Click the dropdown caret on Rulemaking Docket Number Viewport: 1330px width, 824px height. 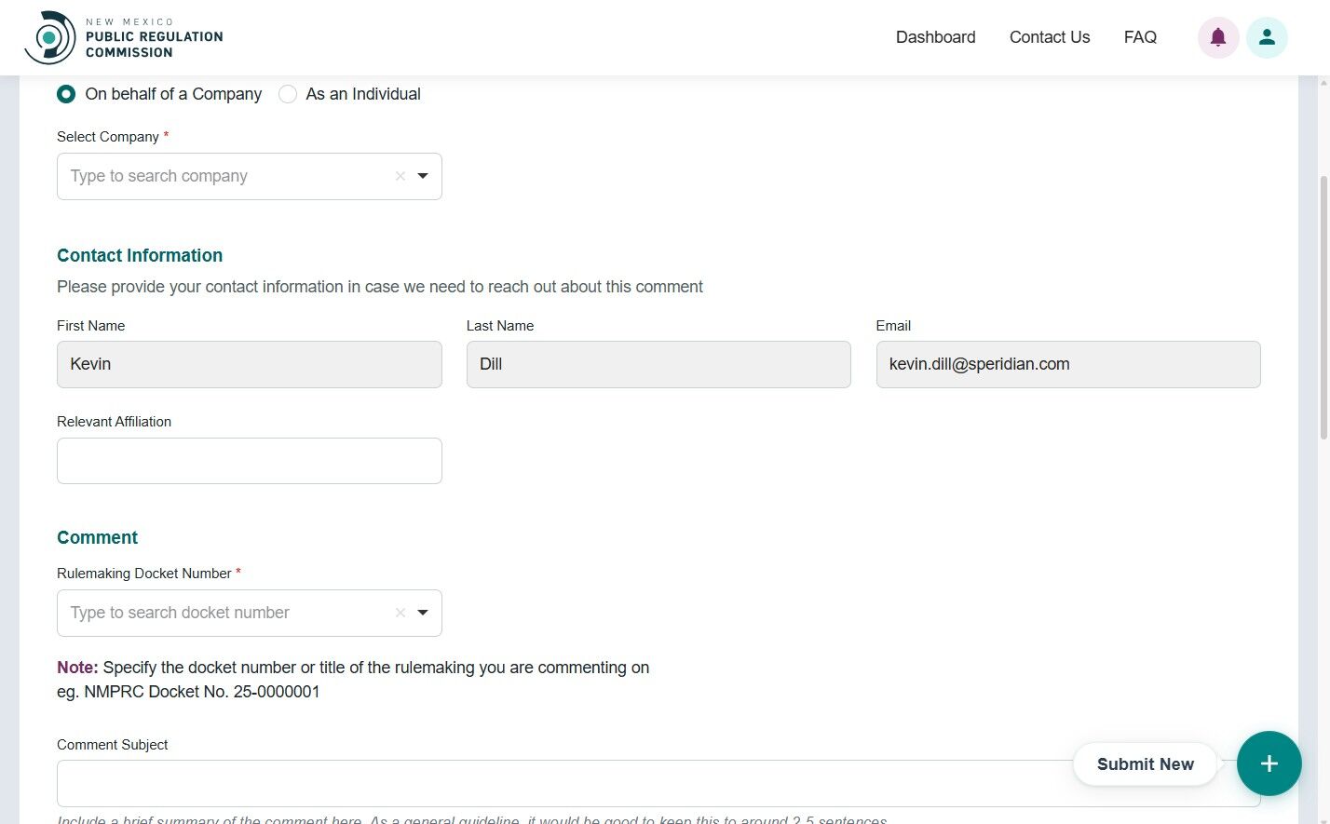pos(423,613)
